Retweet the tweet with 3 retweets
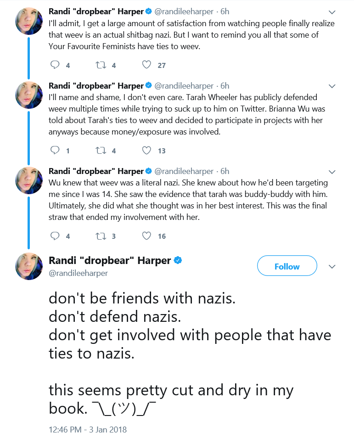Image resolution: width=354 pixels, height=438 pixels. point(101,236)
